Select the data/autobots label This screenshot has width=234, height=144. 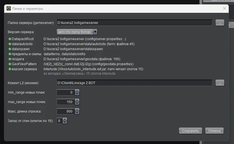pos(22,44)
